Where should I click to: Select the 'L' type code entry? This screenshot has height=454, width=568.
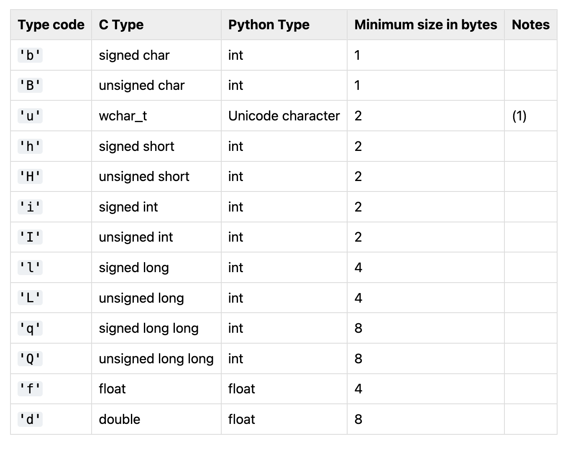point(30,298)
